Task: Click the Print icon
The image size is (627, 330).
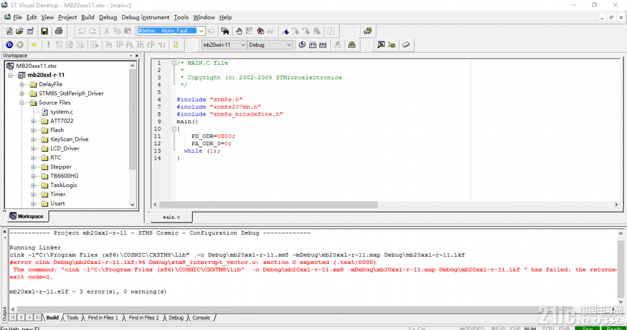Action: [x=59, y=31]
